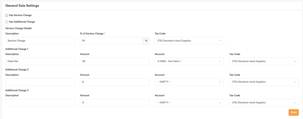Open Additional Charge 2 Account dropdown
Screen dimensions: 303x119
tap(189, 82)
